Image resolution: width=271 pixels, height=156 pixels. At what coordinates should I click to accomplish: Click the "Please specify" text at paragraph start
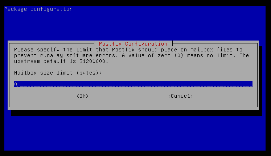point(37,50)
